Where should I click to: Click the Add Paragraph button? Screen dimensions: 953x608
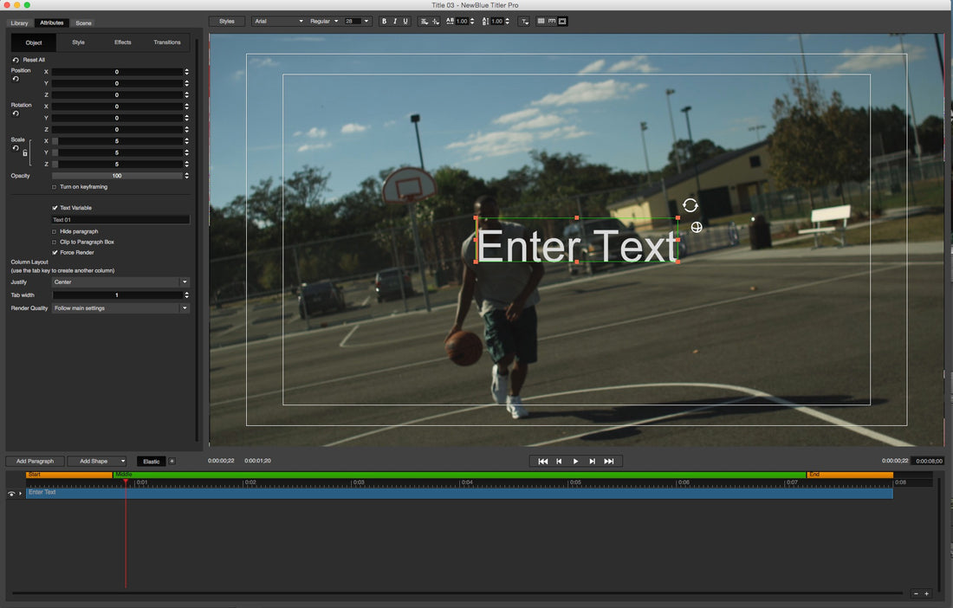35,461
